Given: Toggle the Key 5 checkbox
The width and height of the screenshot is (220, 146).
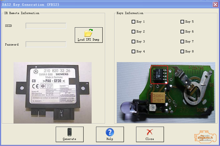Looking at the screenshot, I should point(182,22).
